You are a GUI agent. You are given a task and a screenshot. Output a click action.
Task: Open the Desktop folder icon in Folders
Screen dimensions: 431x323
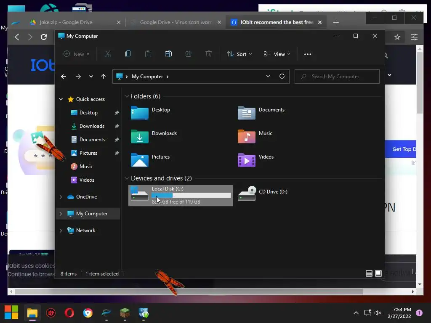click(x=140, y=113)
